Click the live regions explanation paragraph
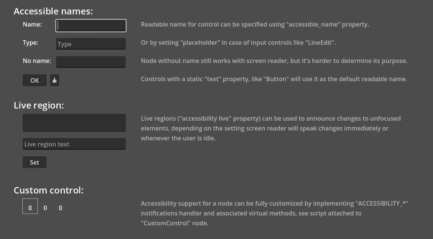 271,128
